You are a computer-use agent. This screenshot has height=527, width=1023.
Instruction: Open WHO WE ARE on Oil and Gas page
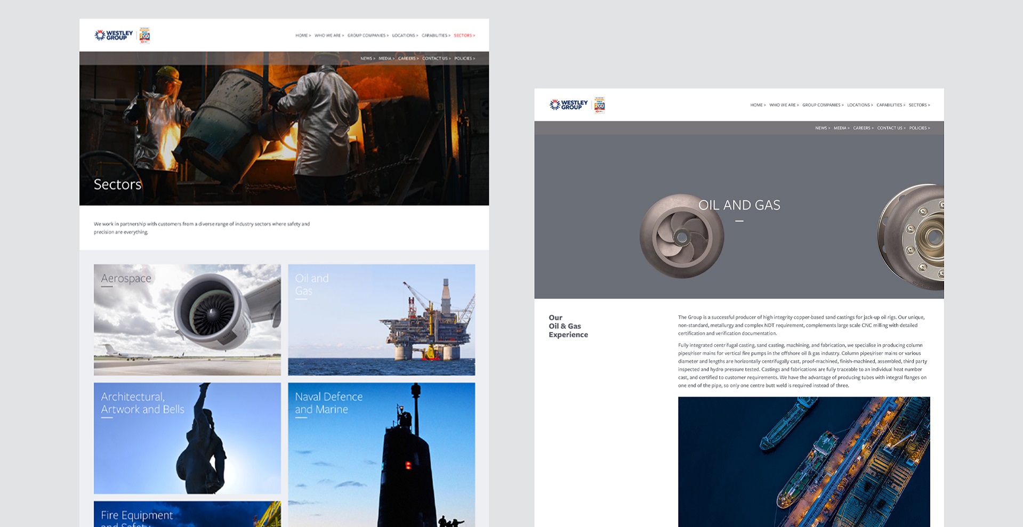pos(784,105)
